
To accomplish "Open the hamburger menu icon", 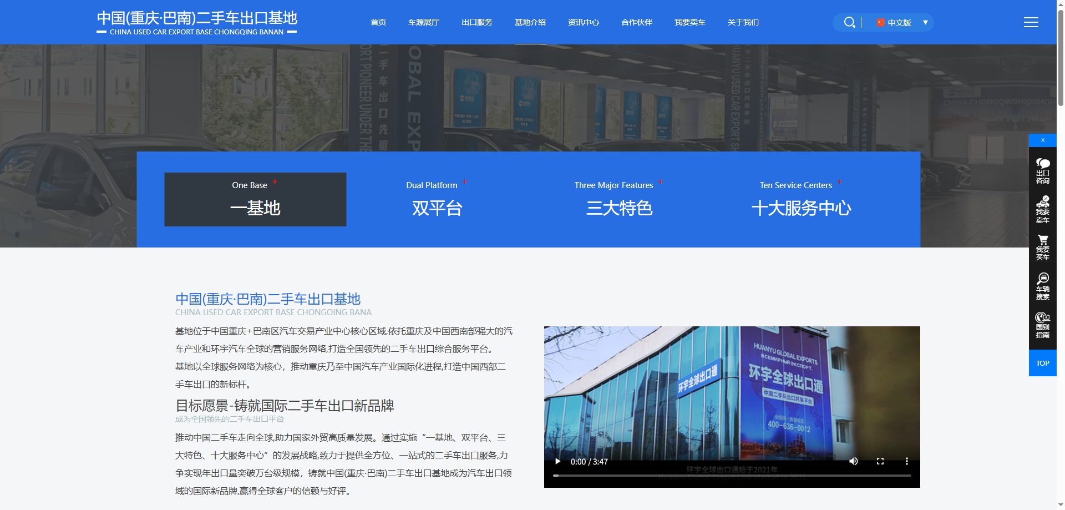I will 1031,22.
